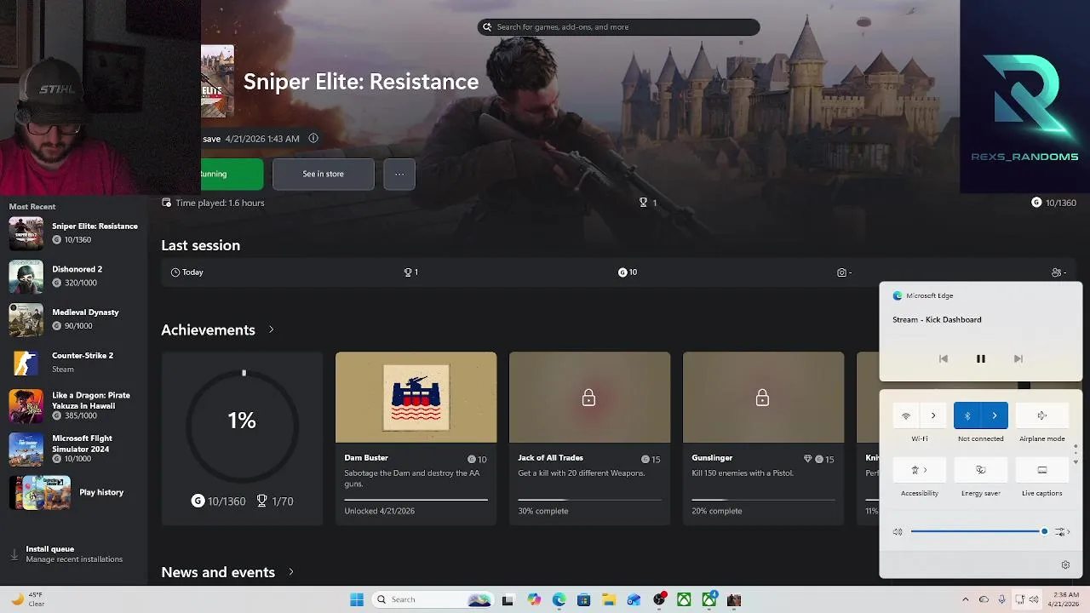Expand Wi-Fi network list arrow

pyautogui.click(x=933, y=415)
